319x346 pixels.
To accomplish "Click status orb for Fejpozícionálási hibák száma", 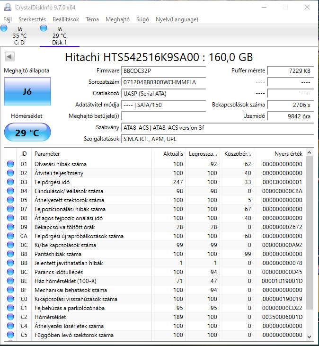I will (10, 209).
